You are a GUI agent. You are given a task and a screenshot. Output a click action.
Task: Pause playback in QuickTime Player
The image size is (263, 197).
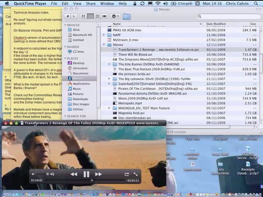pos(86,174)
